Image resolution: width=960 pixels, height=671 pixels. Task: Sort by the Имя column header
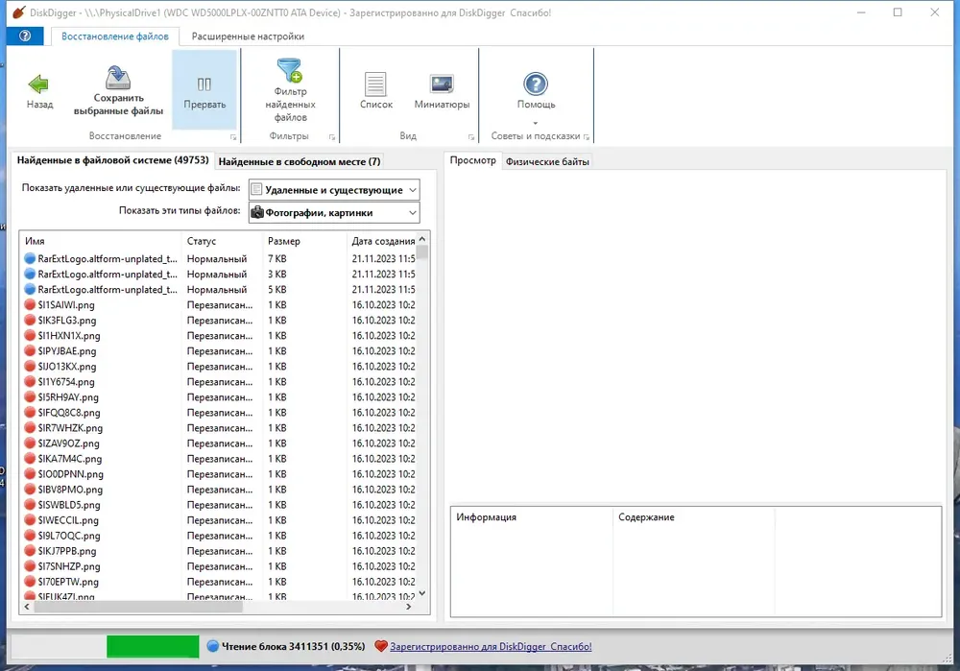[101, 241]
